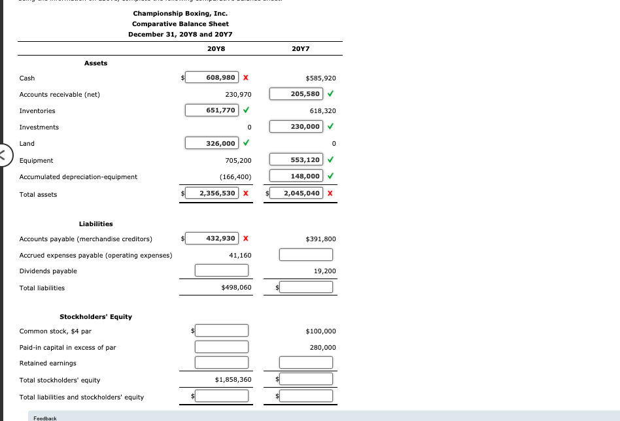Click the Liabilities section heading
620x421 pixels.
click(95, 224)
